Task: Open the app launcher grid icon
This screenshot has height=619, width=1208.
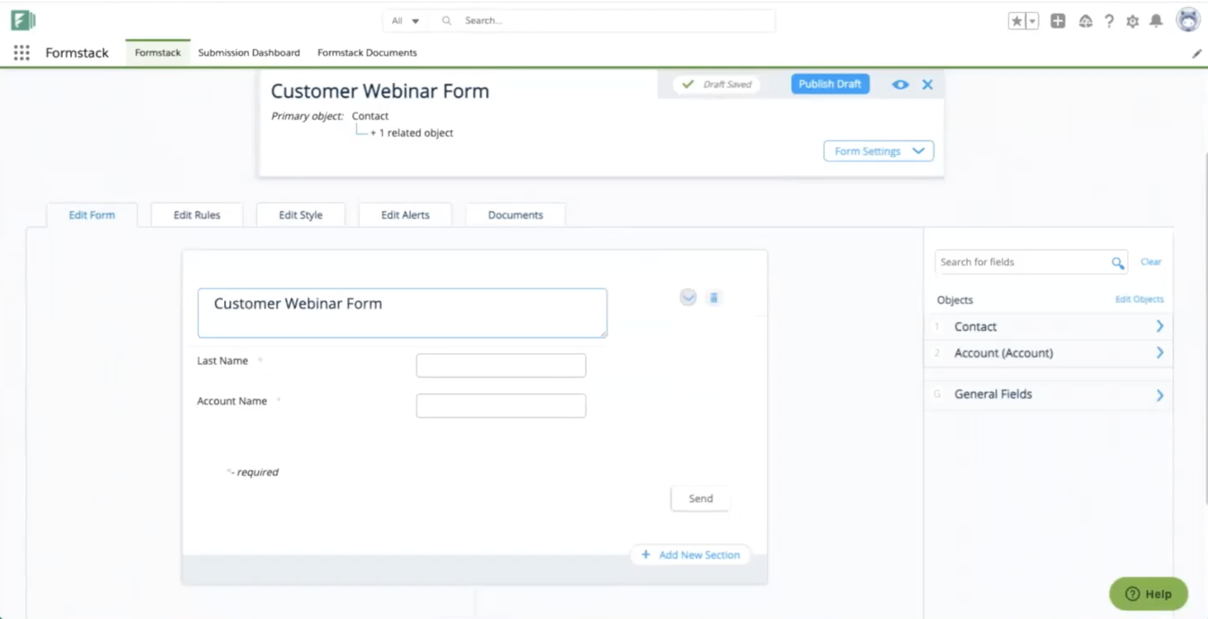Action: 22,52
